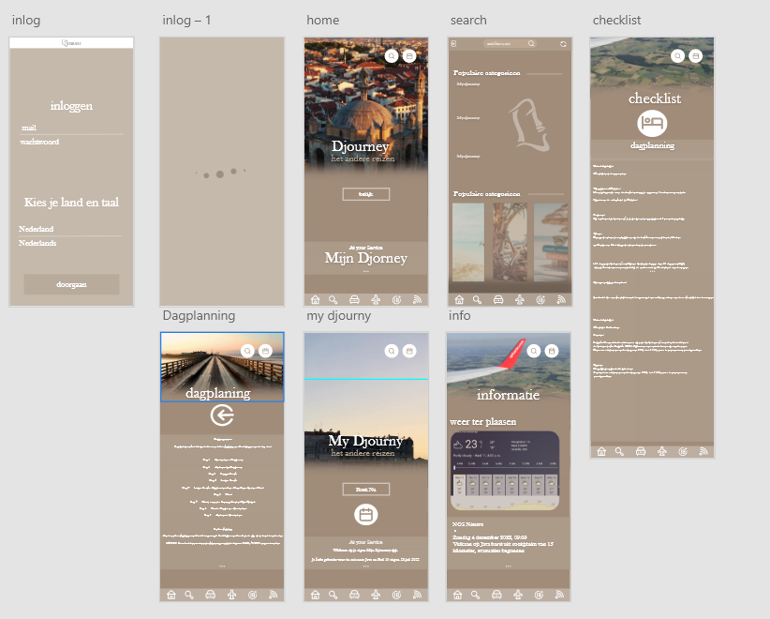Click the refresh icon on search artboard header
This screenshot has width=770, height=619.
[x=563, y=44]
